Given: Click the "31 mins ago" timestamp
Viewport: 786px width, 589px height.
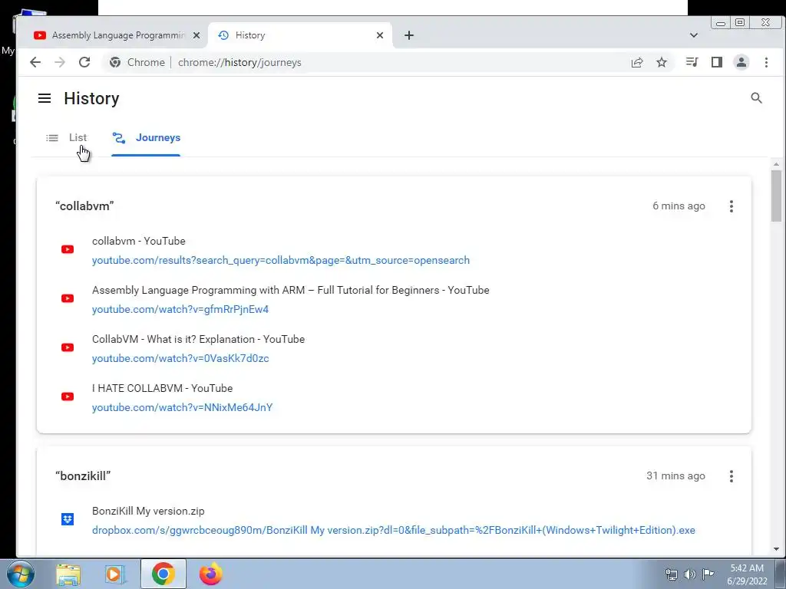Looking at the screenshot, I should coord(675,475).
